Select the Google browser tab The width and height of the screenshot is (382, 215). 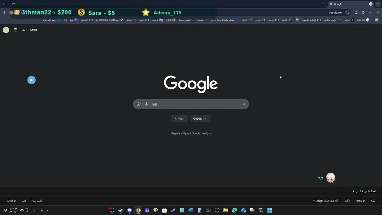[351, 4]
